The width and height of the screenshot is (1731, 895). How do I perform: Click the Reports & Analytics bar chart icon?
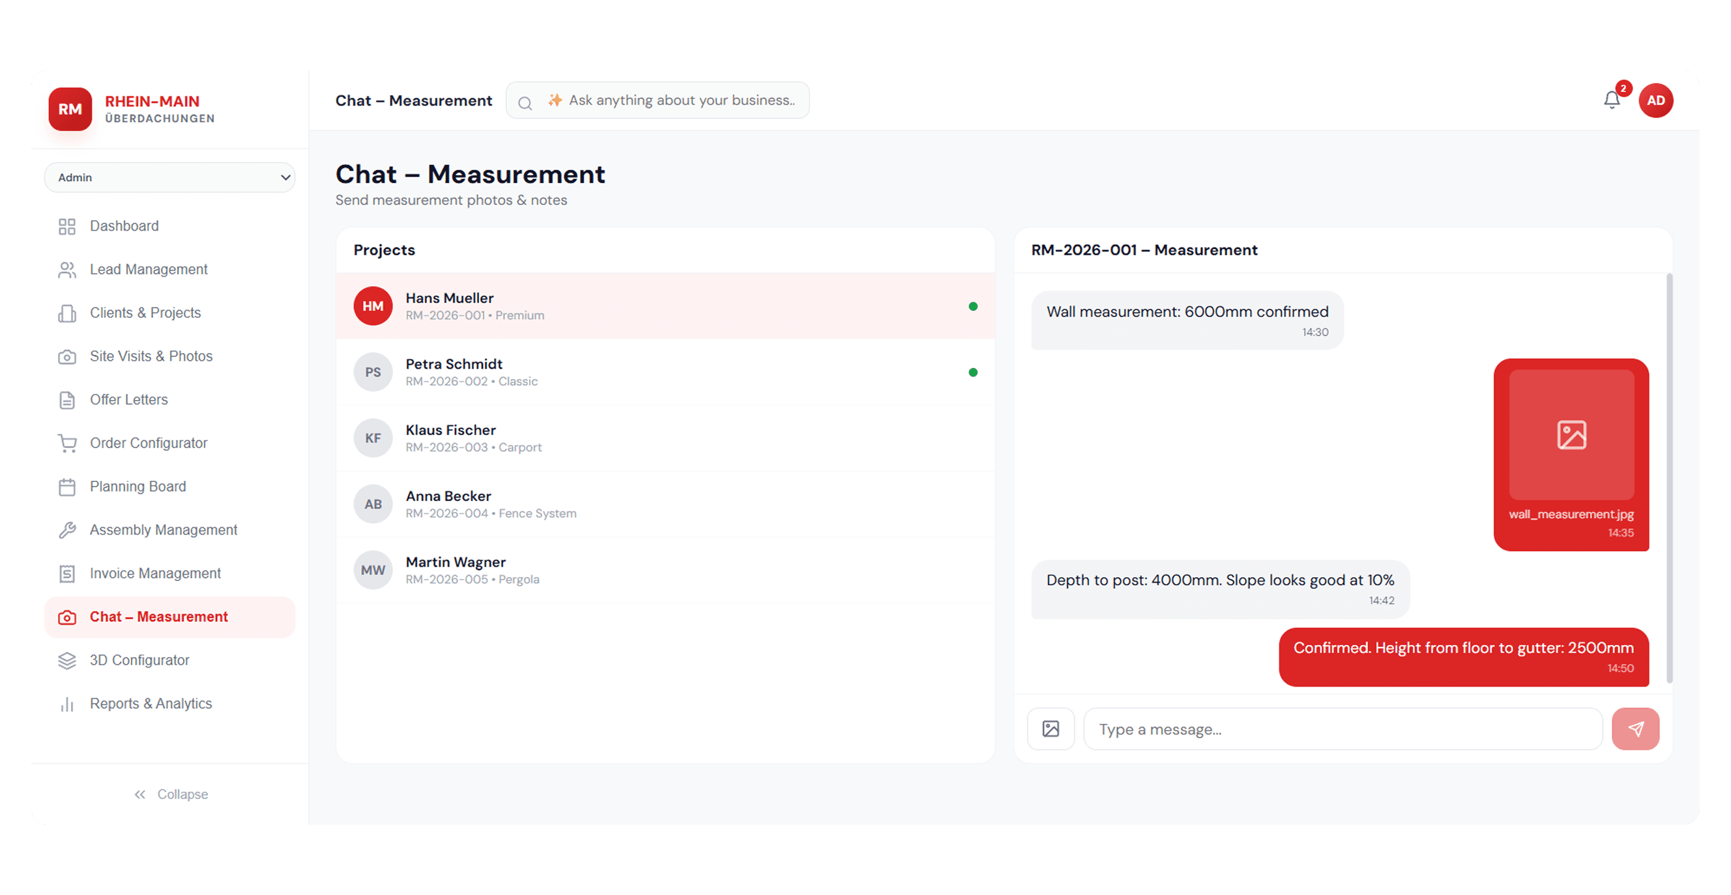click(x=67, y=704)
